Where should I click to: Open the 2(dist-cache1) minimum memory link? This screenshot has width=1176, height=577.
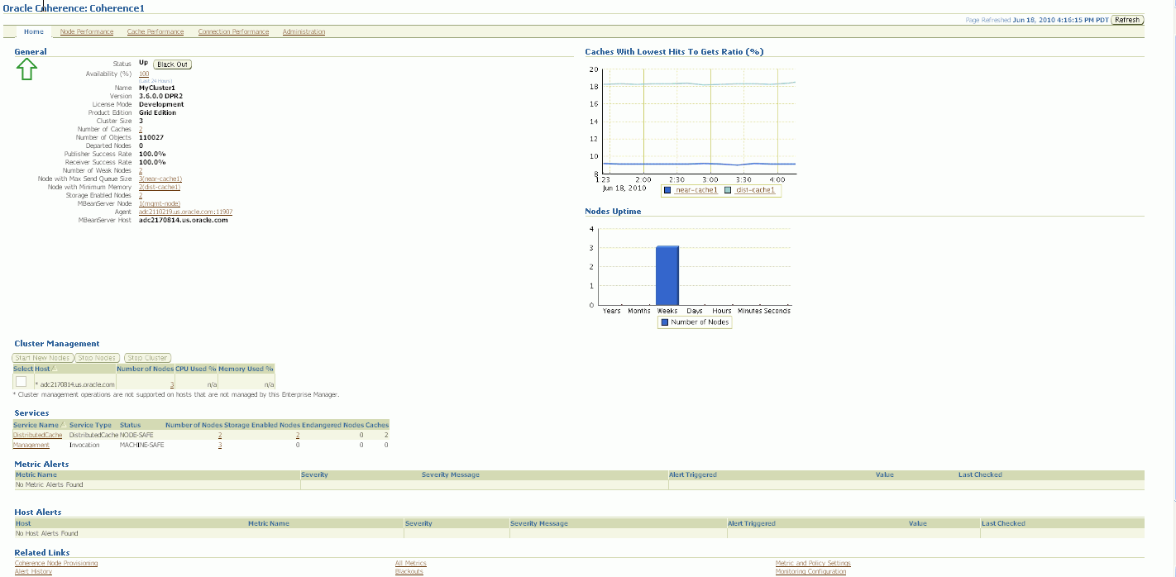[160, 188]
